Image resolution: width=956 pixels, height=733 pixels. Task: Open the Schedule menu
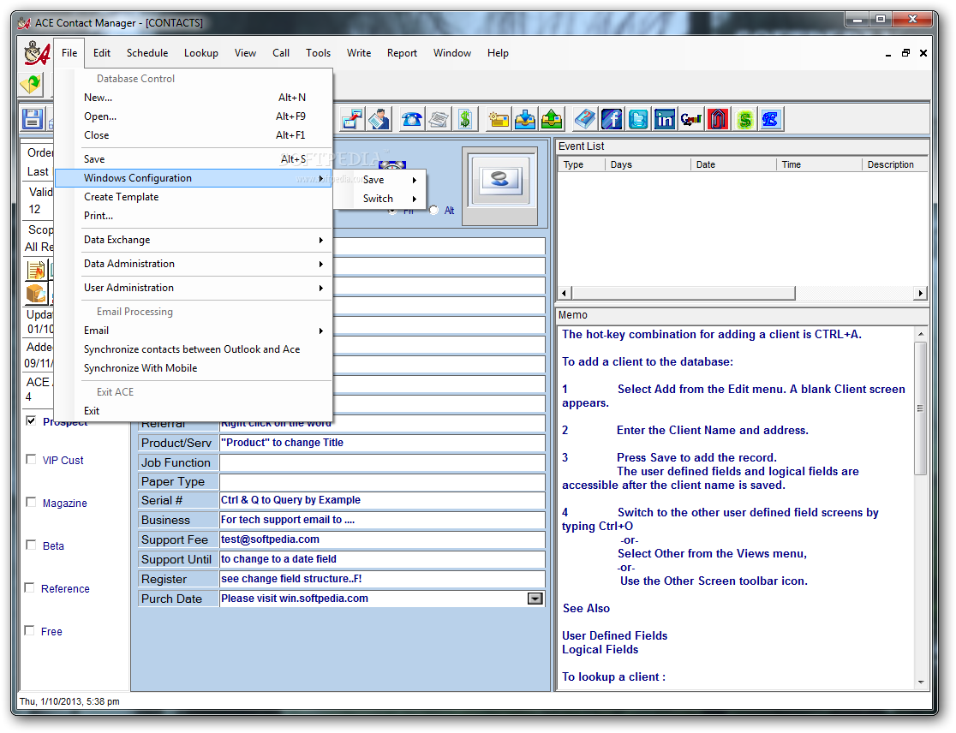147,53
